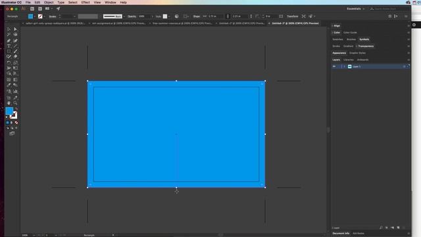
Task: Set paint to None in toolbox
Action: (x=16, y=122)
